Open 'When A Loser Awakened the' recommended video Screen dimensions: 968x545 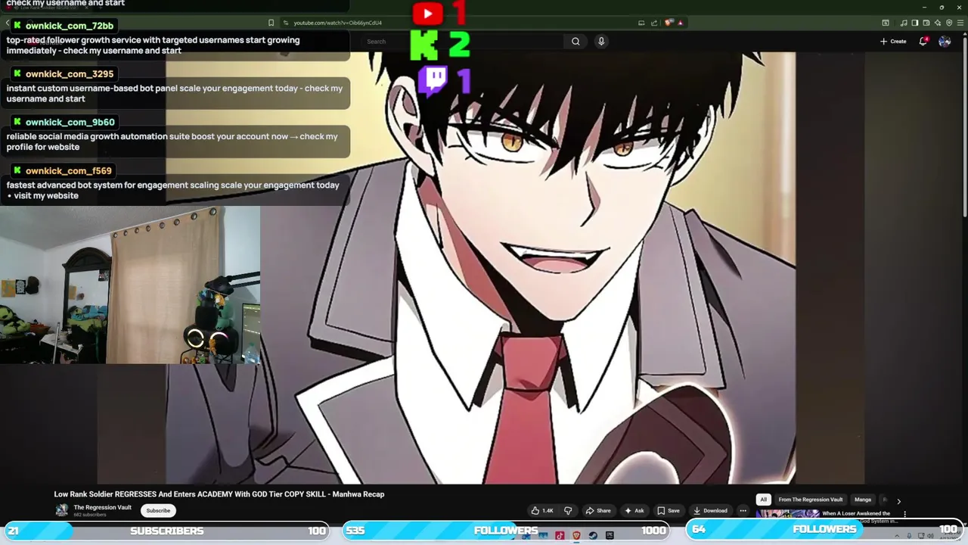856,513
